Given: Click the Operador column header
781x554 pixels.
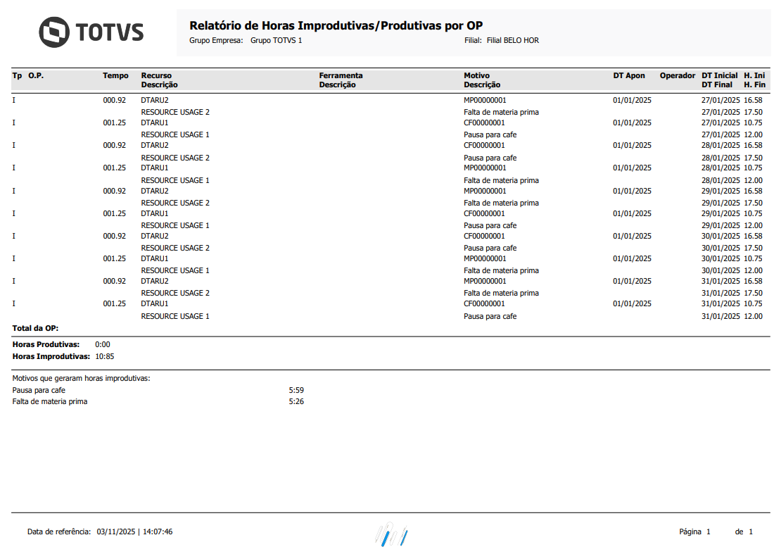Looking at the screenshot, I should 676,75.
